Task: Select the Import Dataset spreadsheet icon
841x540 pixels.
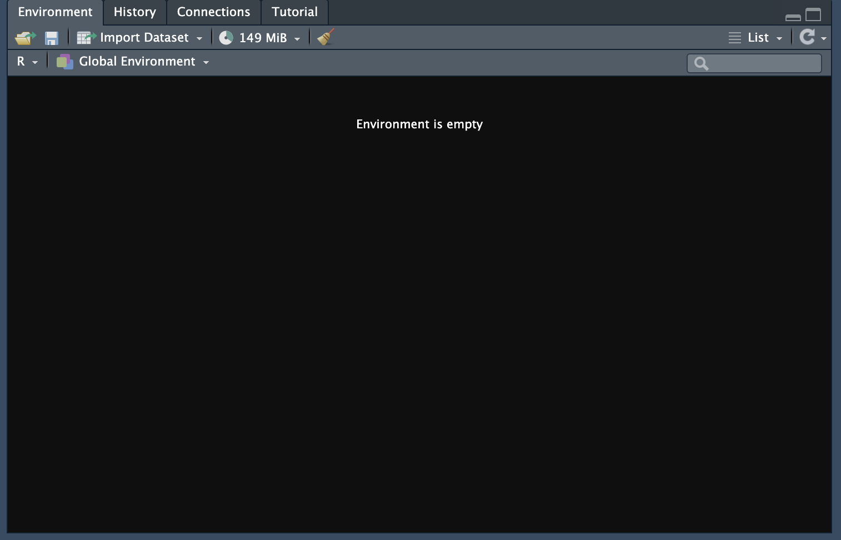Action: pos(85,37)
